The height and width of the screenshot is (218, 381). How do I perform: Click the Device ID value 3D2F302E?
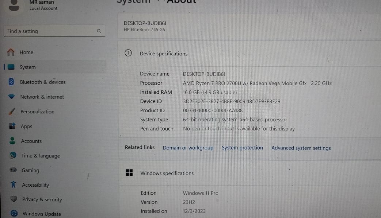[x=232, y=101]
